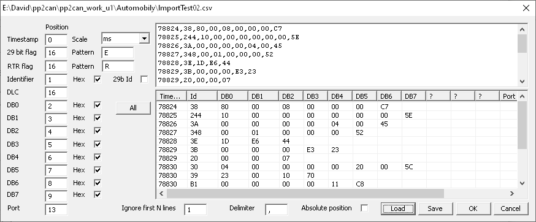This screenshot has width=536, height=222.
Task: Click the raw line starting 78826,3A
Action: (x=220, y=46)
